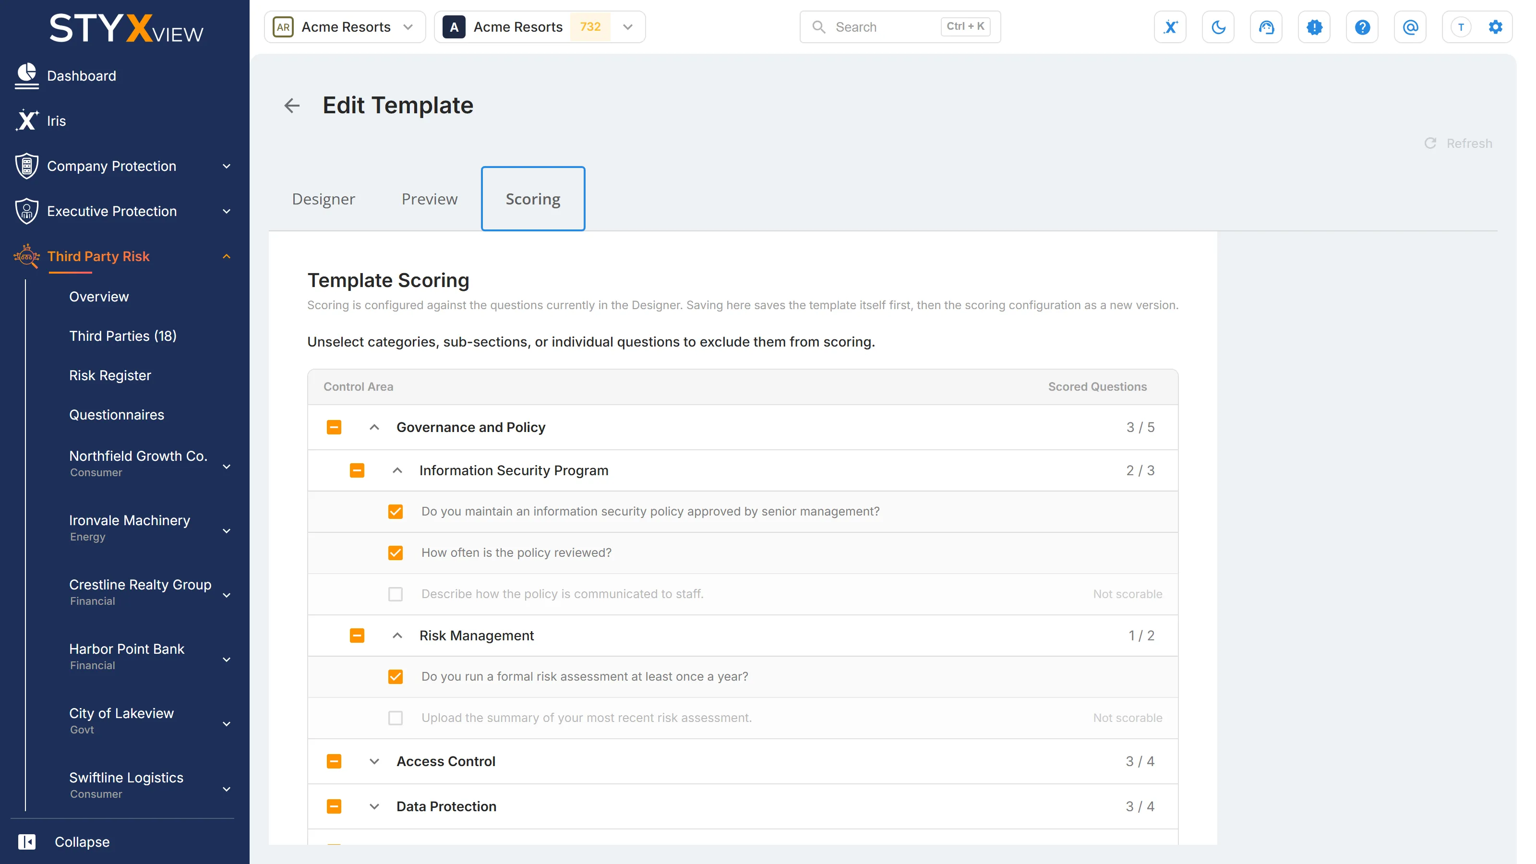
Task: Open the Acme Resorts 732 score dropdown
Action: point(540,27)
